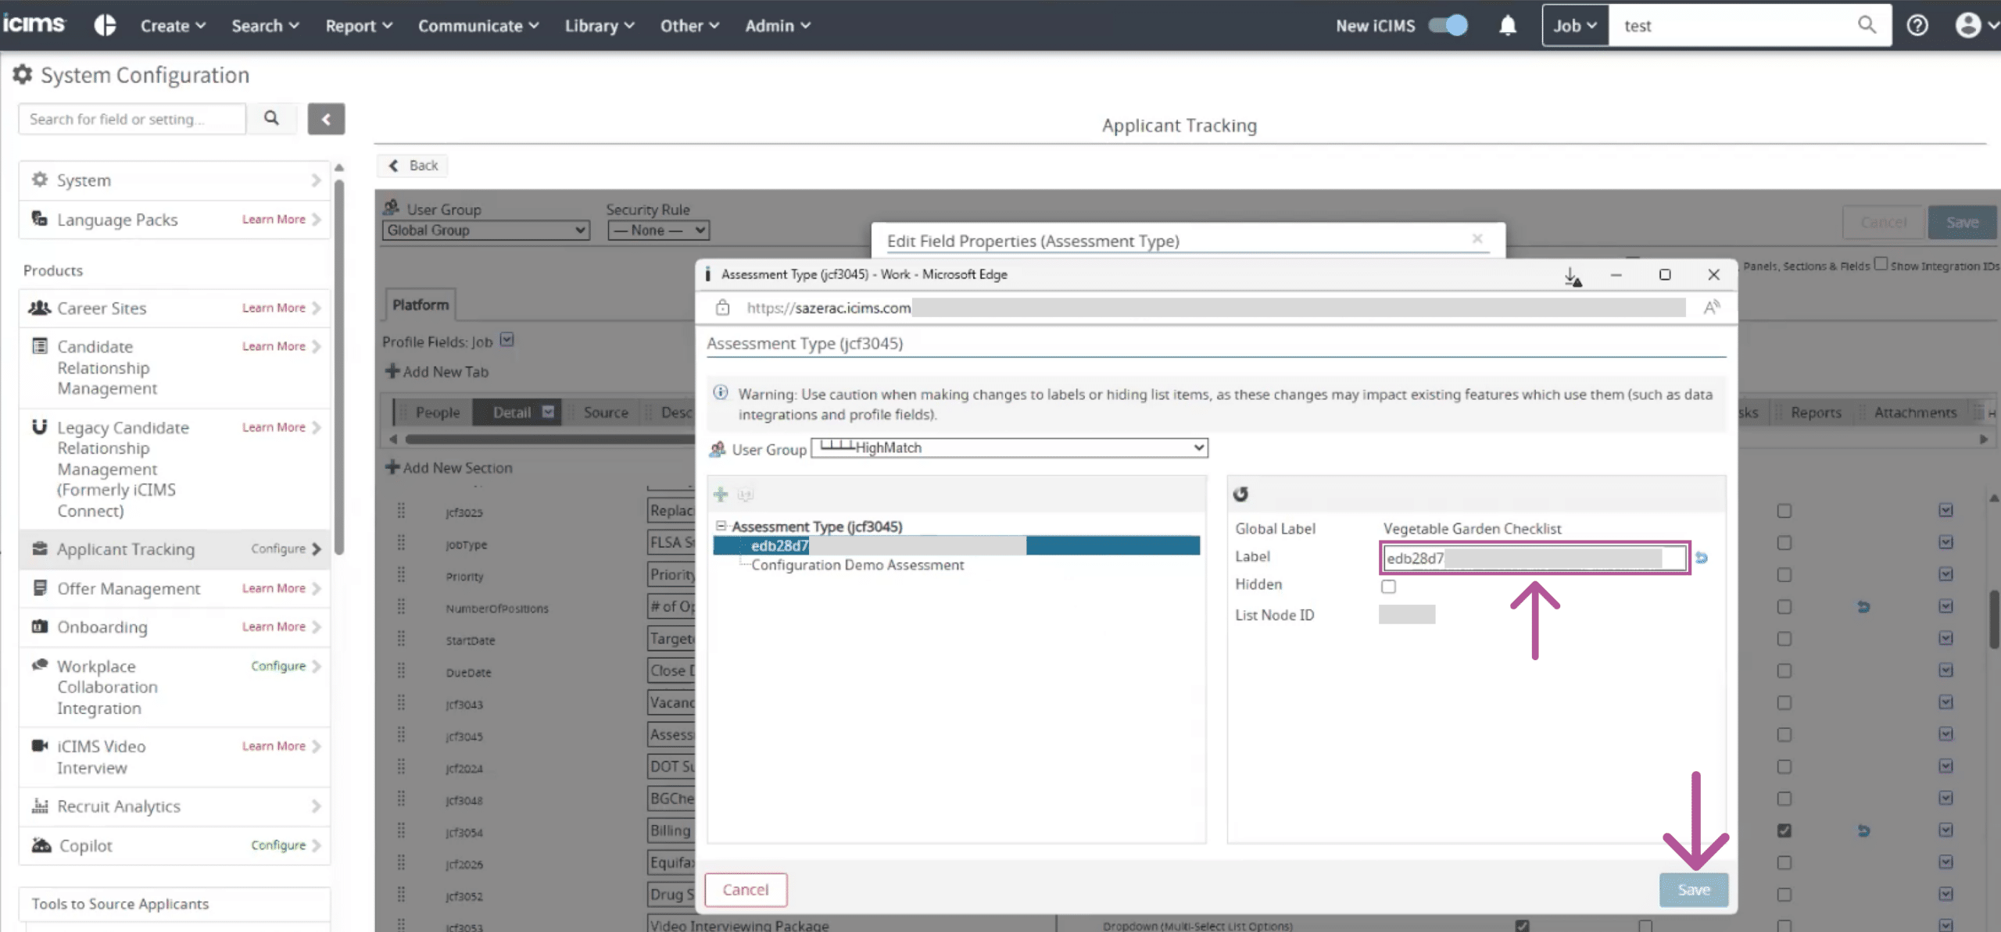The width and height of the screenshot is (2001, 932).
Task: Select Configuration Demo Assessment tree item
Action: (857, 565)
